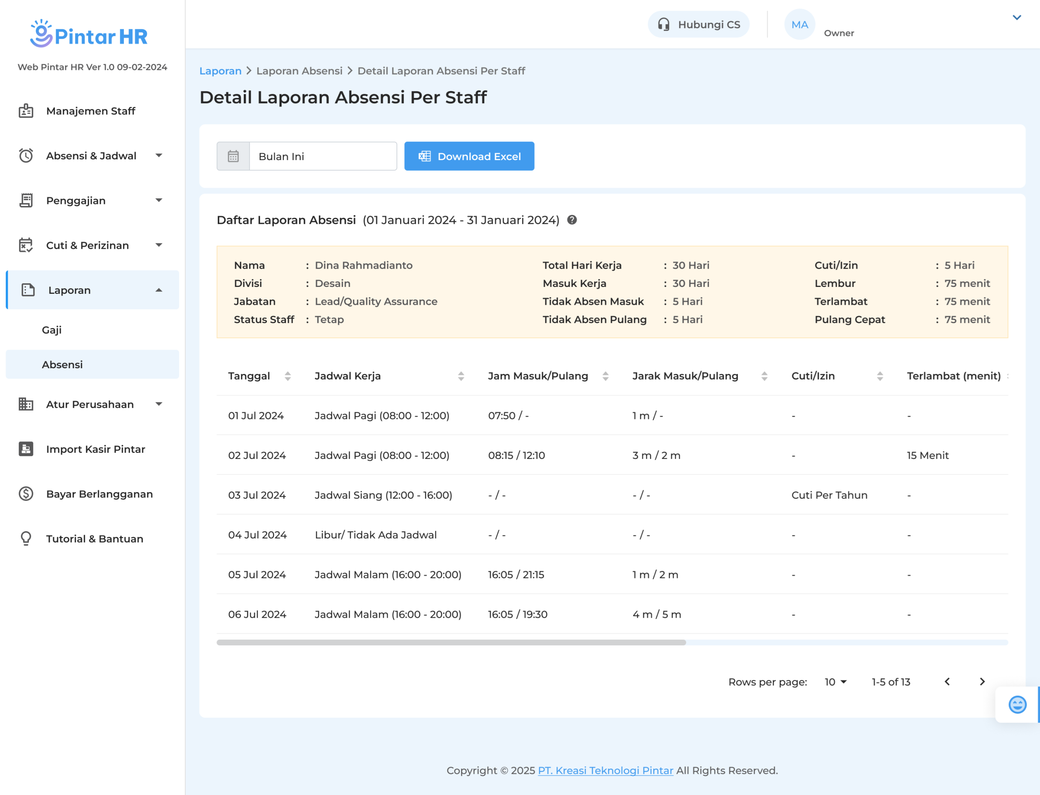Click the 16:05 / 21:15 time cell

[x=516, y=574]
